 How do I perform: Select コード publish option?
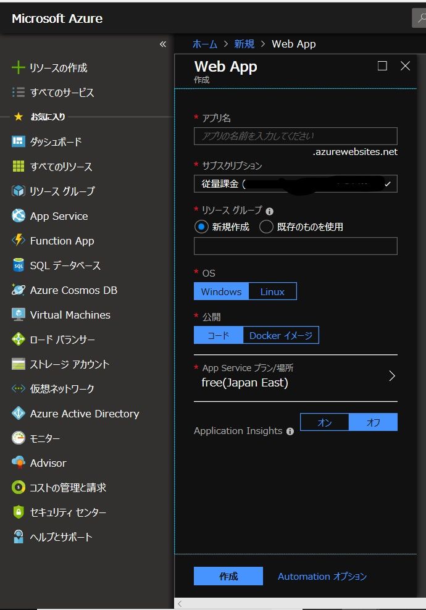pyautogui.click(x=219, y=335)
